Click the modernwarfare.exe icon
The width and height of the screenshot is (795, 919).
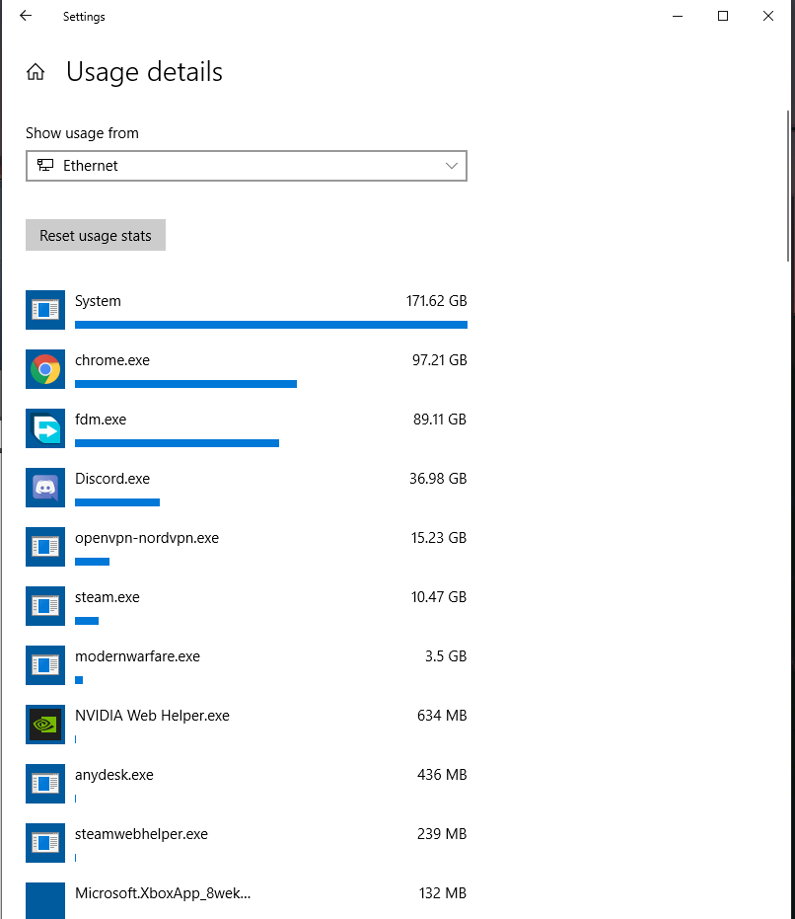tap(45, 664)
